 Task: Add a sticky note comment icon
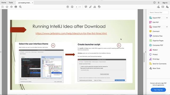click(86, 7)
